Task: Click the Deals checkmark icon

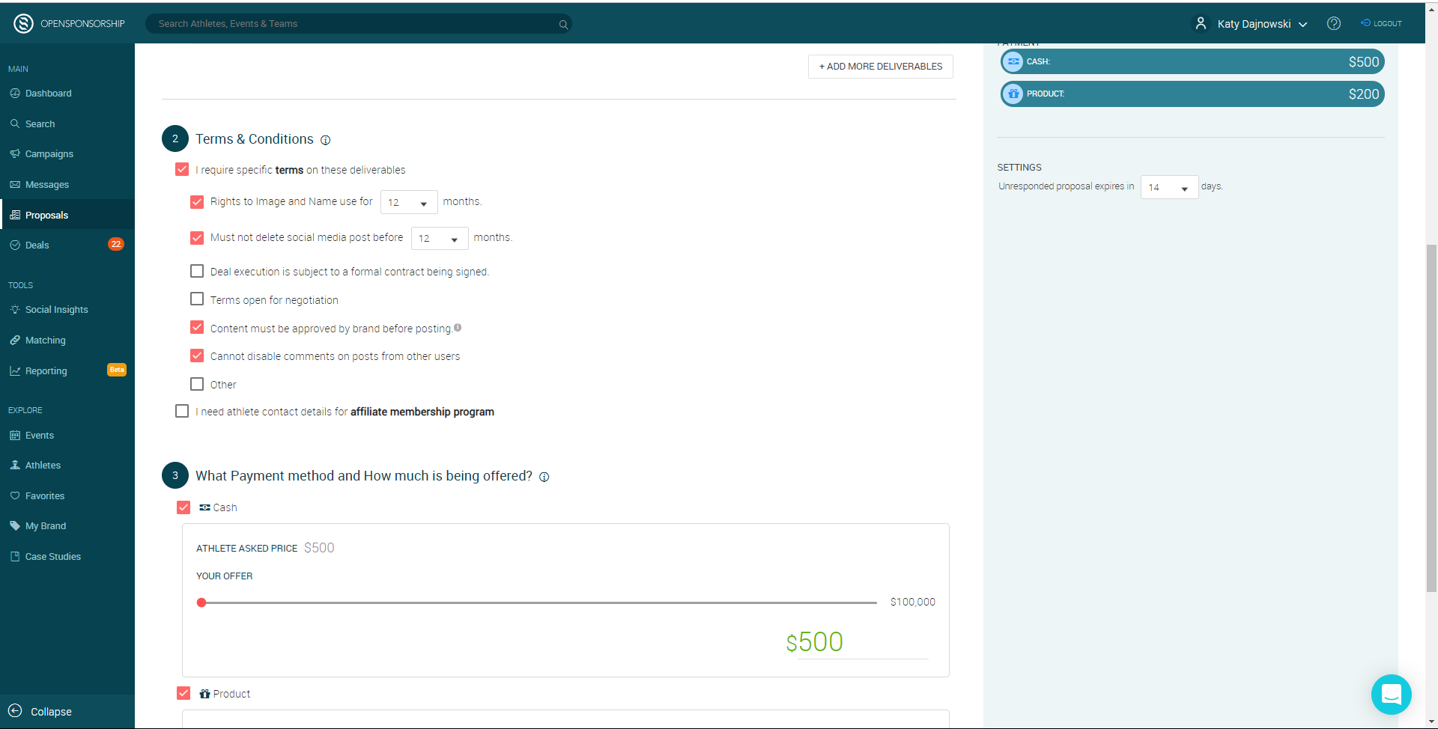Action: tap(15, 245)
